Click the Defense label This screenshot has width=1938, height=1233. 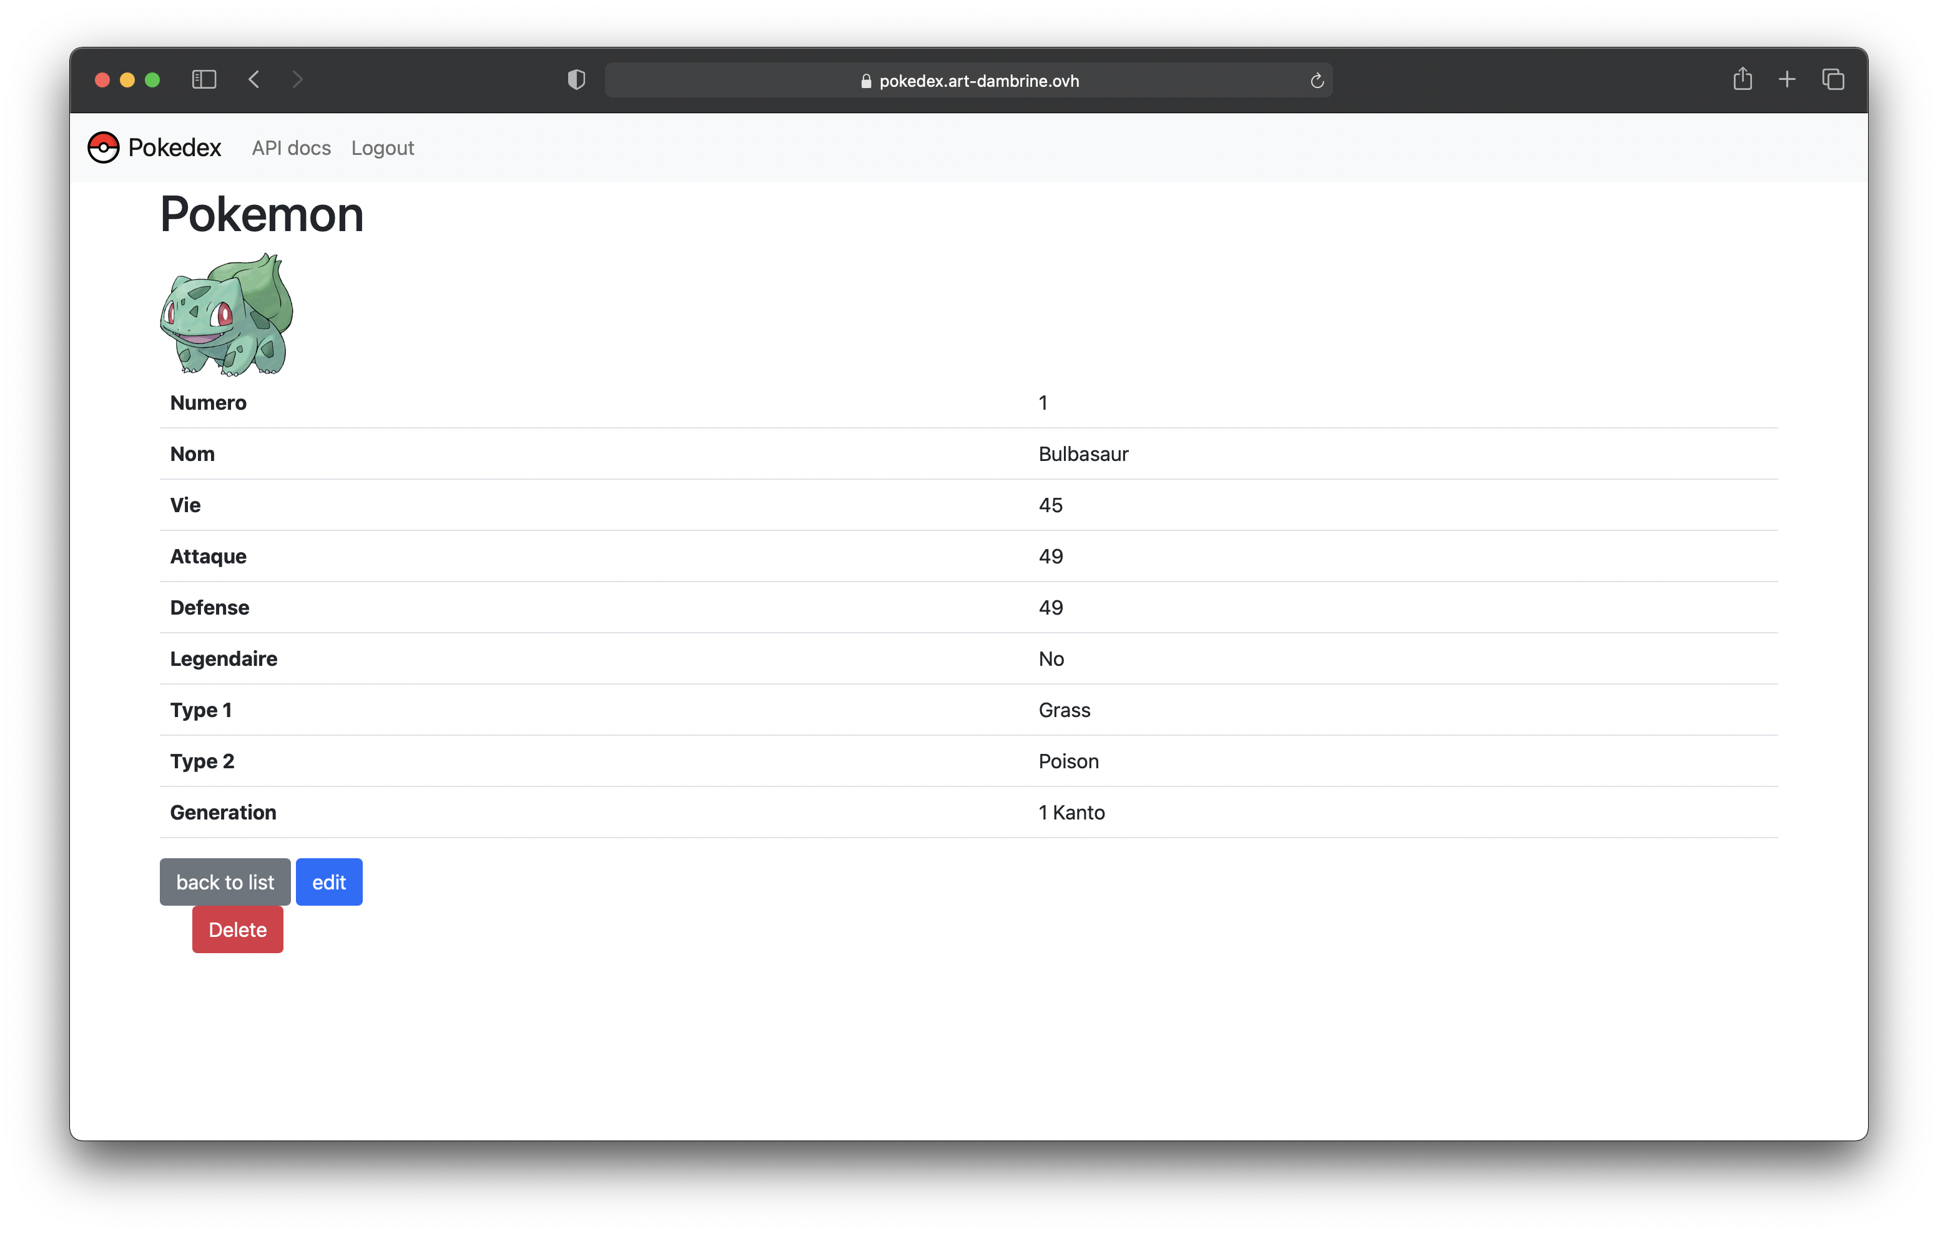[x=209, y=607]
